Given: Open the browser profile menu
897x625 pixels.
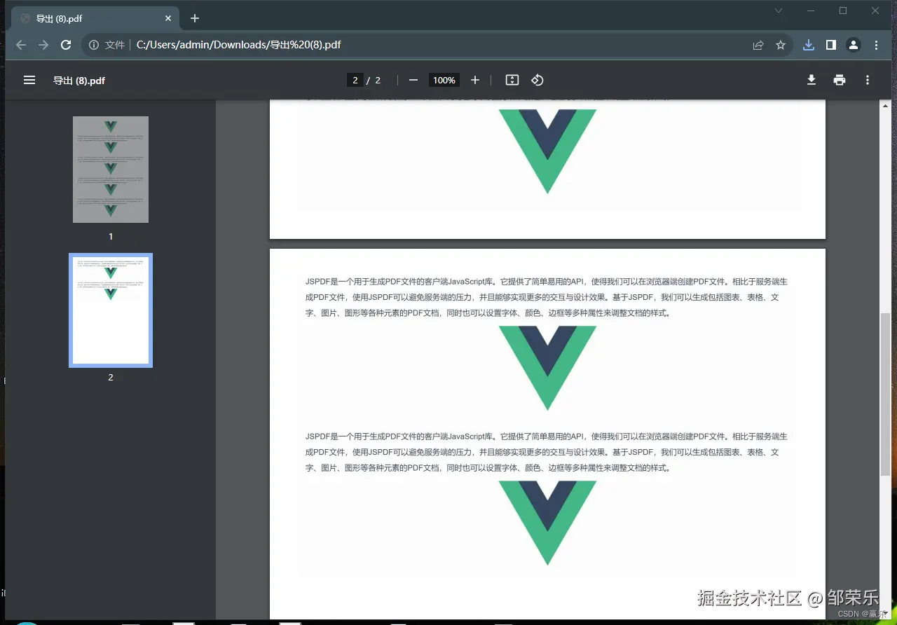Looking at the screenshot, I should 853,45.
